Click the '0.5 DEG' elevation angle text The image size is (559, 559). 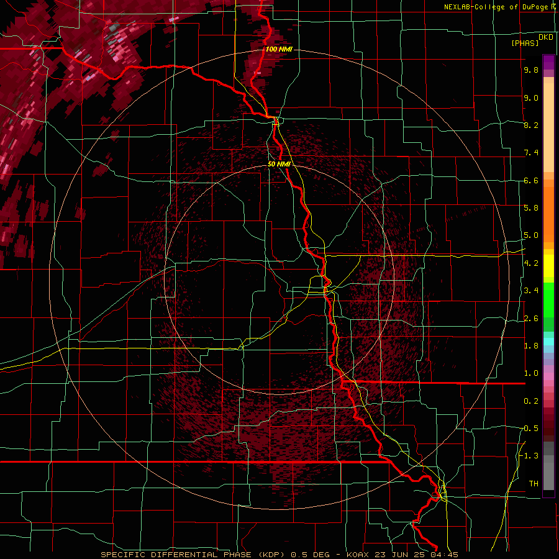point(310,555)
